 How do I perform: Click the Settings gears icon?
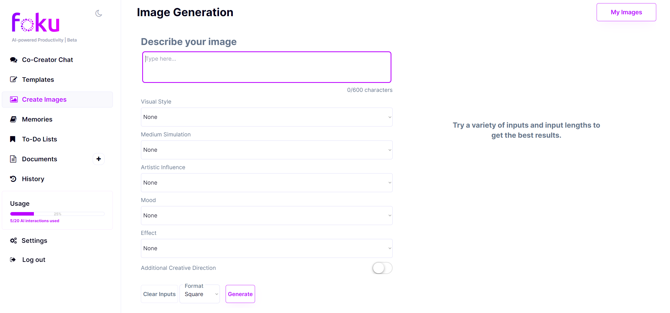pyautogui.click(x=13, y=240)
